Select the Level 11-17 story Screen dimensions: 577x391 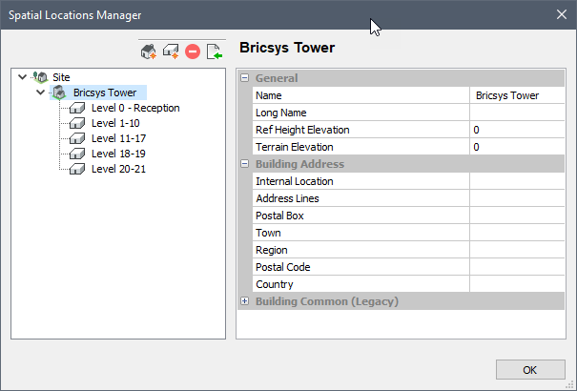pos(118,138)
